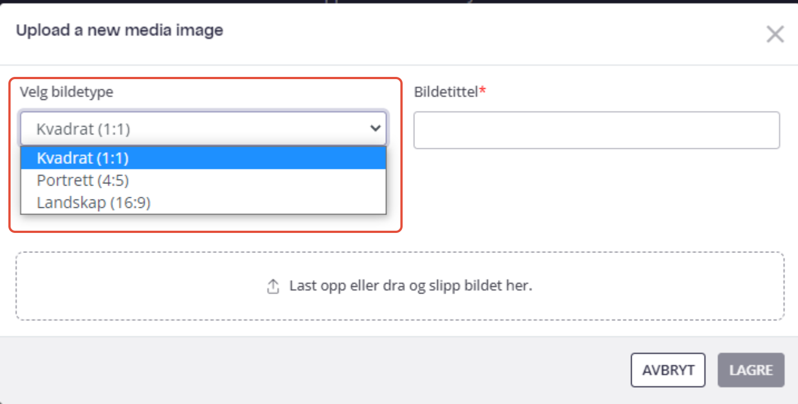Click the LAGRE save button
This screenshot has width=798, height=404.
click(751, 370)
